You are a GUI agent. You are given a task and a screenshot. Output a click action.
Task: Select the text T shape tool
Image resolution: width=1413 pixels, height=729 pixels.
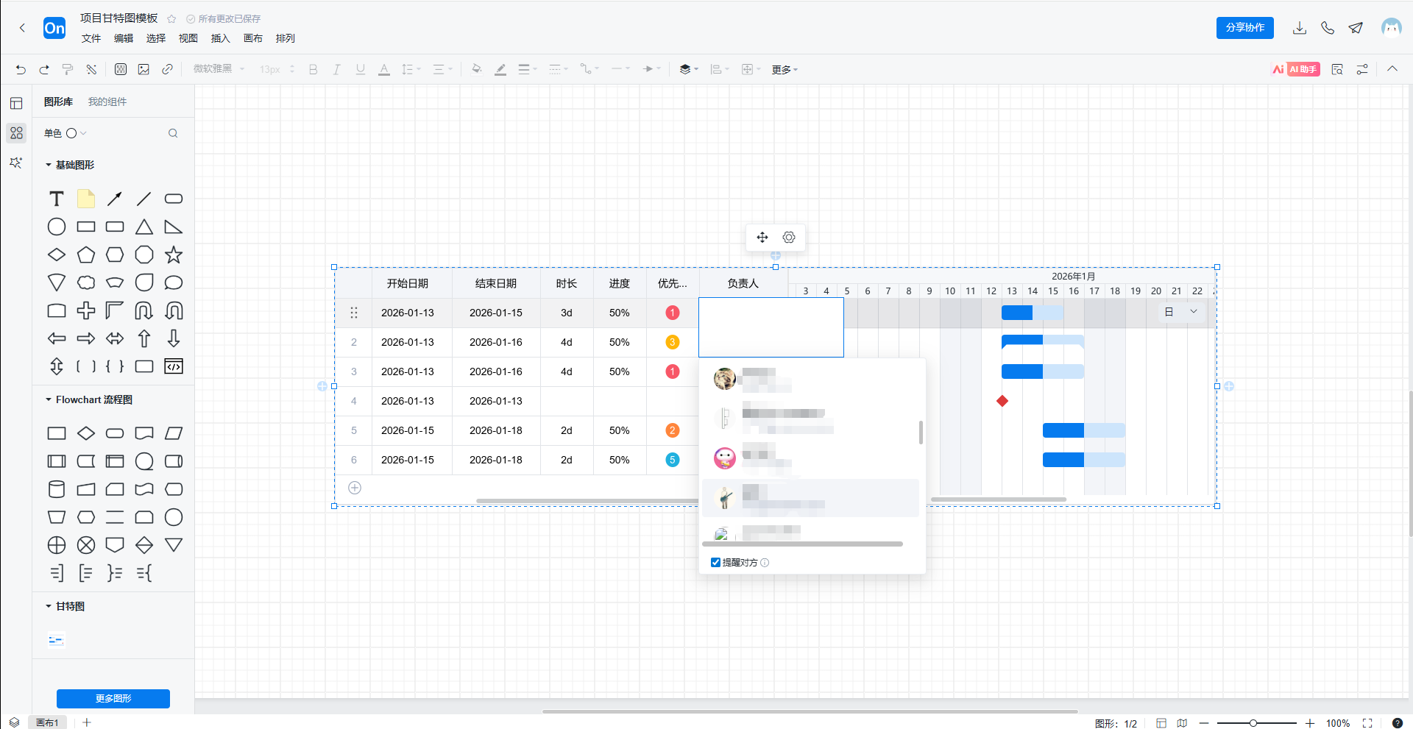click(57, 199)
